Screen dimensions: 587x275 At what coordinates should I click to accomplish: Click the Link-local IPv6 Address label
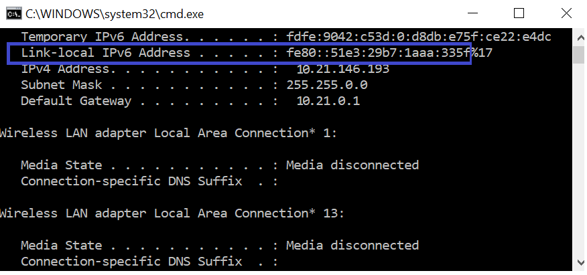pos(106,53)
